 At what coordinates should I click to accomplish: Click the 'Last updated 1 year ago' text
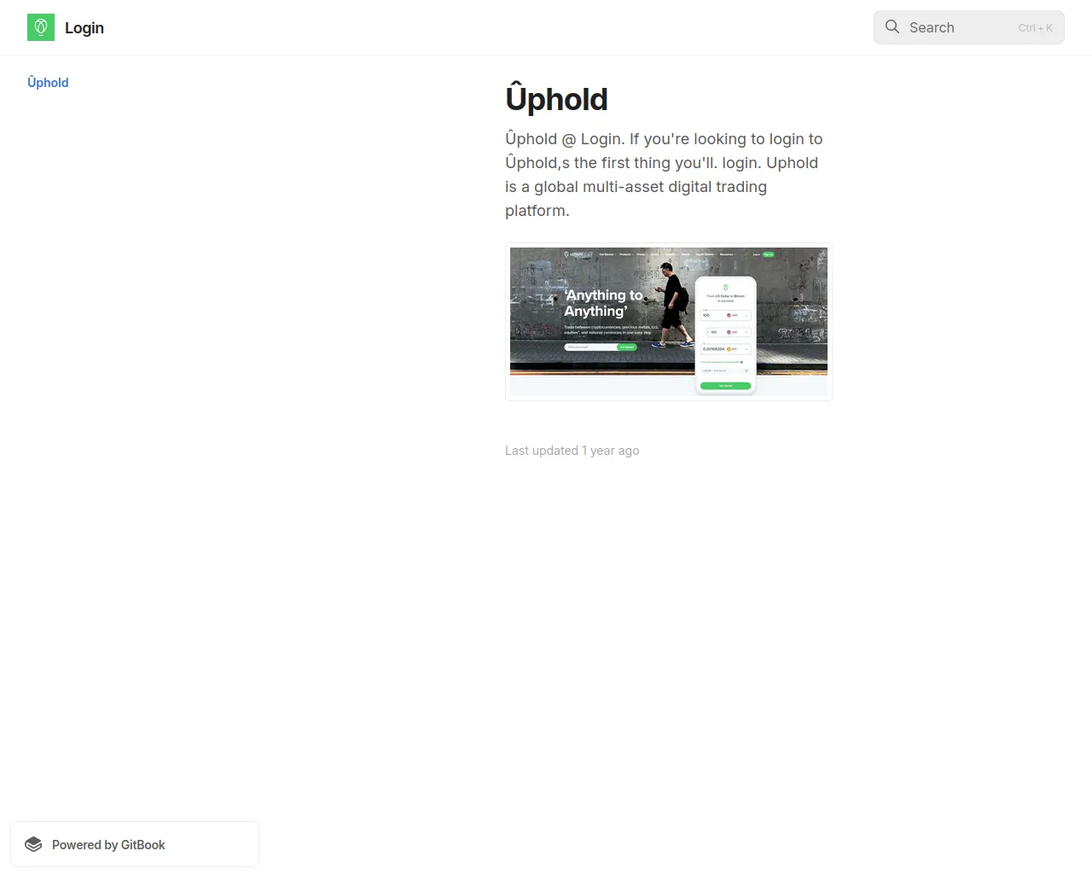tap(572, 451)
